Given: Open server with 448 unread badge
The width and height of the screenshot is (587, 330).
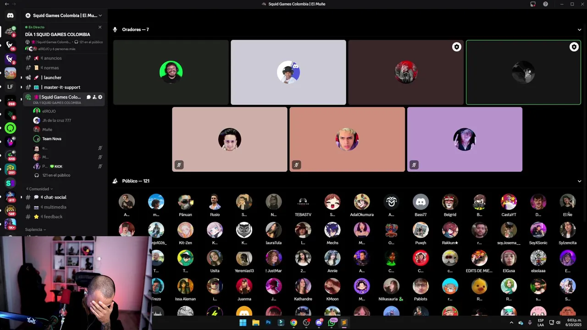Looking at the screenshot, I should click(10, 156).
